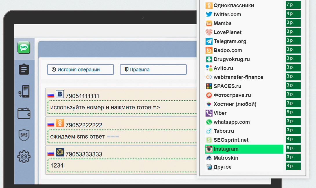Click the Хостинг (любой) icon

click(209, 104)
